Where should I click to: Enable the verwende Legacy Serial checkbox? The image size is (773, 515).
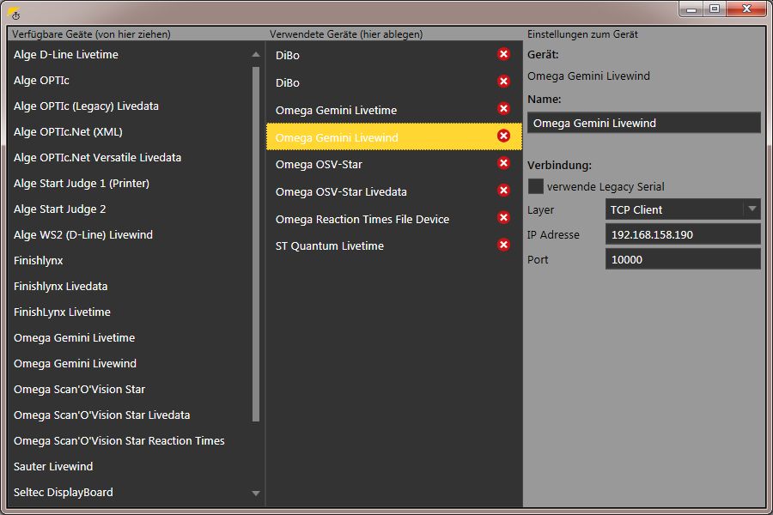535,186
